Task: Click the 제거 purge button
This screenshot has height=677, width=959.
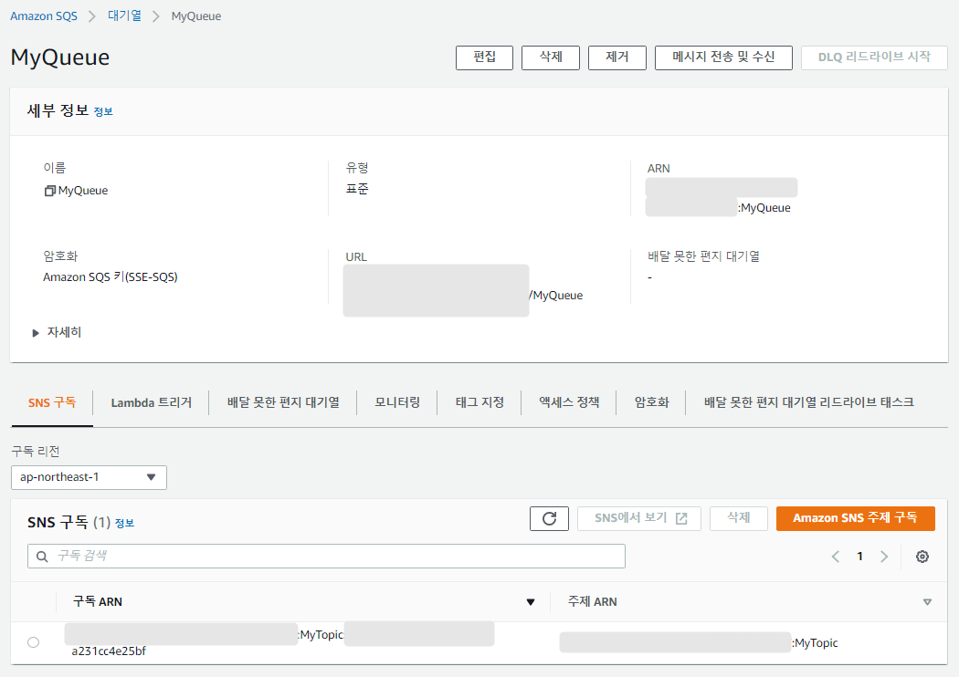Action: pos(617,57)
